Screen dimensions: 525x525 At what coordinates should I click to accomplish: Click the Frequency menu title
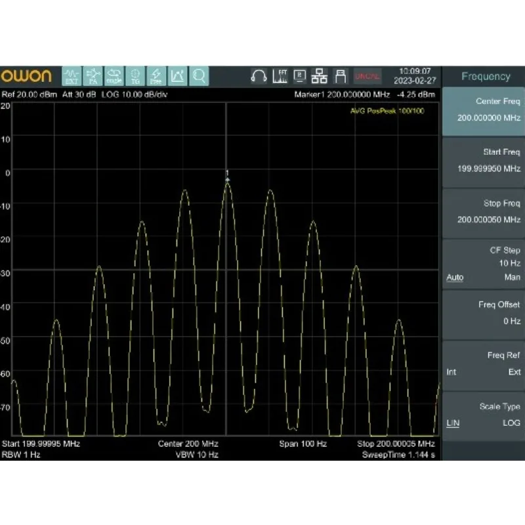[x=485, y=77]
